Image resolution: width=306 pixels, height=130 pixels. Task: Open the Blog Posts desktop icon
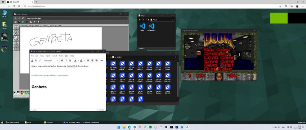click(4, 37)
